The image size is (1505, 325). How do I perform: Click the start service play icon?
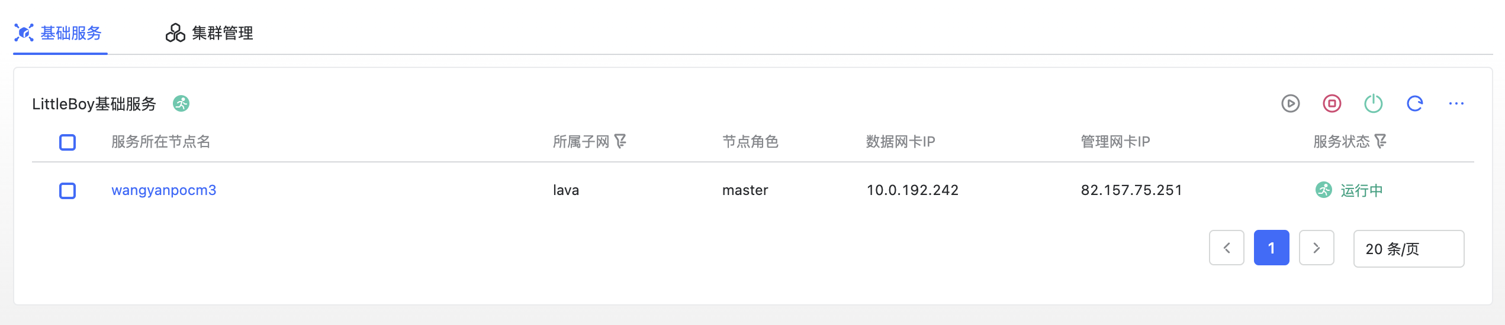pyautogui.click(x=1290, y=104)
